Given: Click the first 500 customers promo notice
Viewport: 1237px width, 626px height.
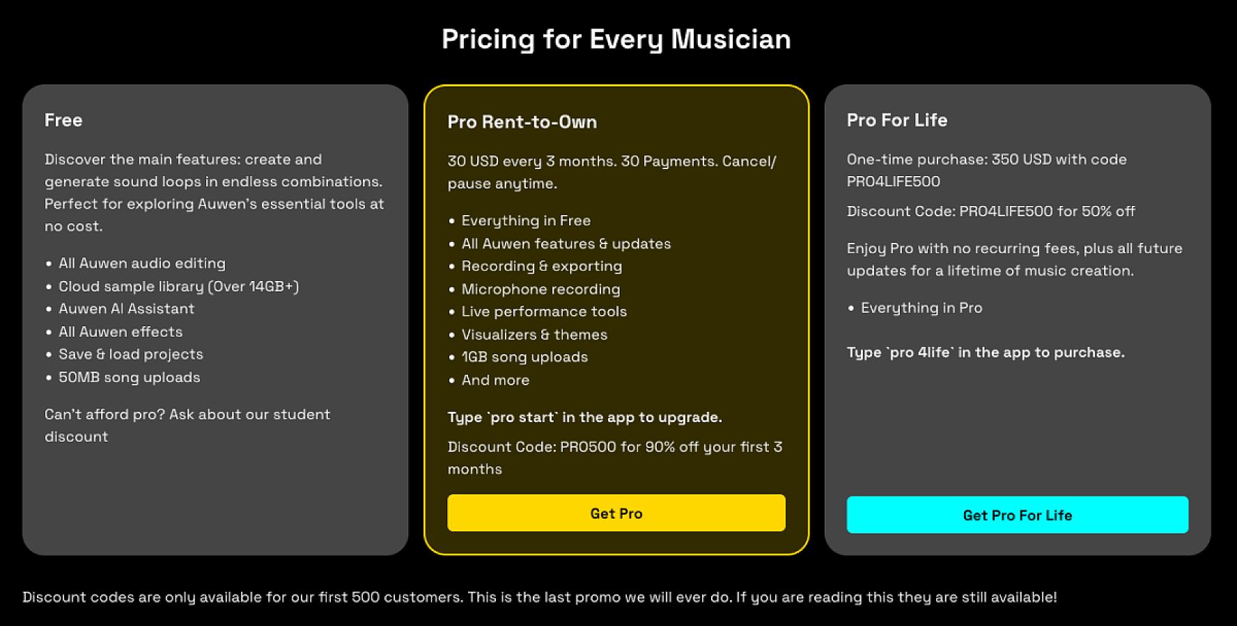Looking at the screenshot, I should point(540,597).
